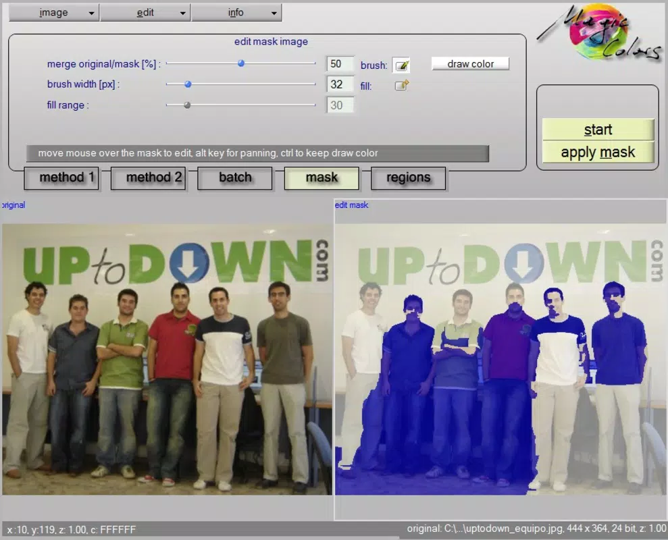Click the draw color button
668x540 pixels.
(x=470, y=64)
